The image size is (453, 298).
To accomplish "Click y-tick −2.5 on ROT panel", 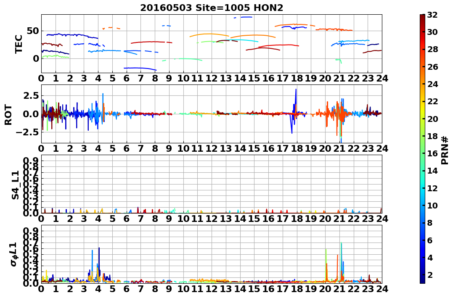I will point(28,132).
